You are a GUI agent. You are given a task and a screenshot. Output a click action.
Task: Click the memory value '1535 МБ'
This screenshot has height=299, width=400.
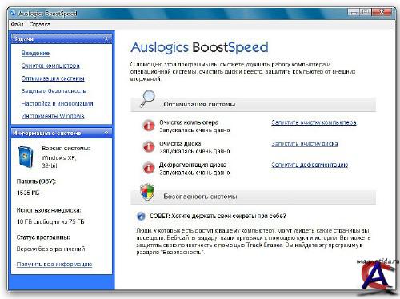coord(28,193)
